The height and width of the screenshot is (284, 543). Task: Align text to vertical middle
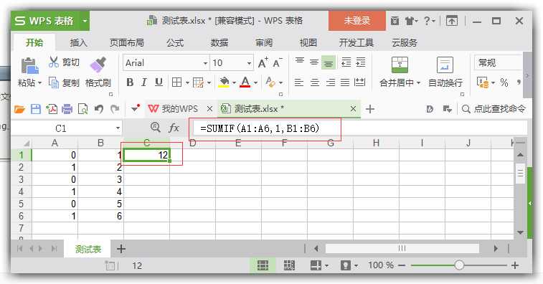pos(314,62)
